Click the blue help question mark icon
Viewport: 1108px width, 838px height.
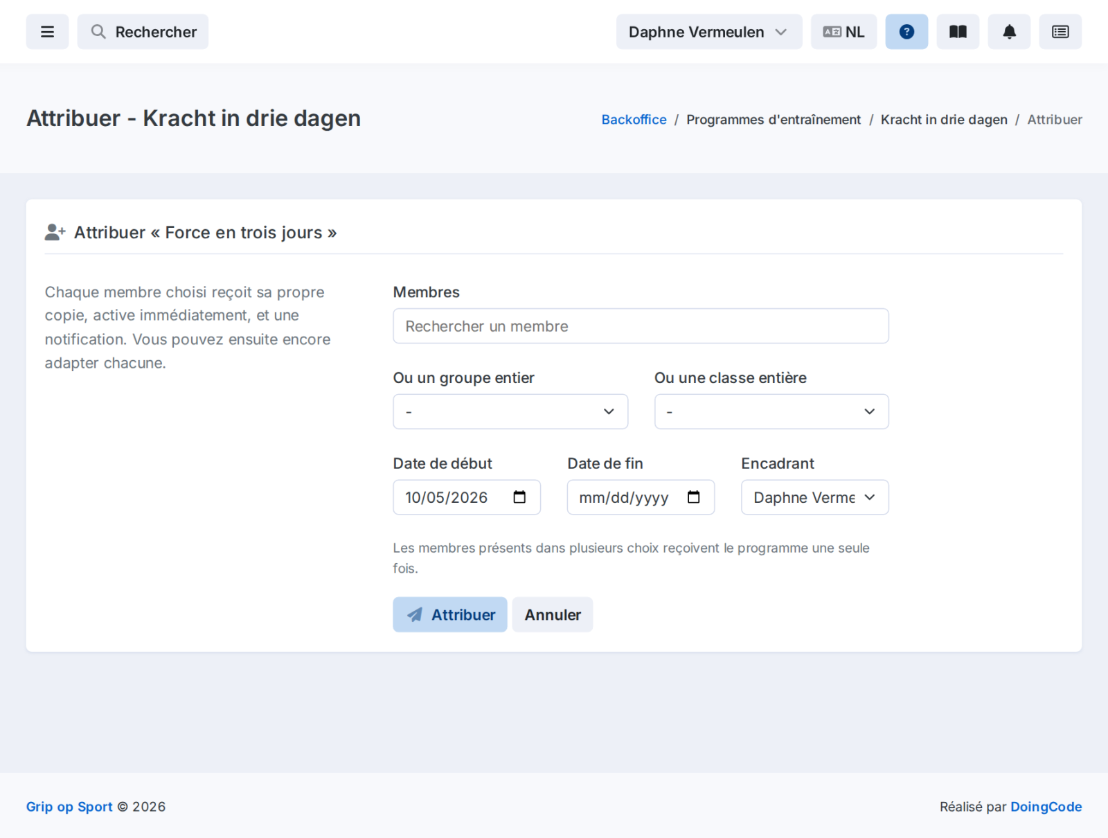pyautogui.click(x=906, y=32)
